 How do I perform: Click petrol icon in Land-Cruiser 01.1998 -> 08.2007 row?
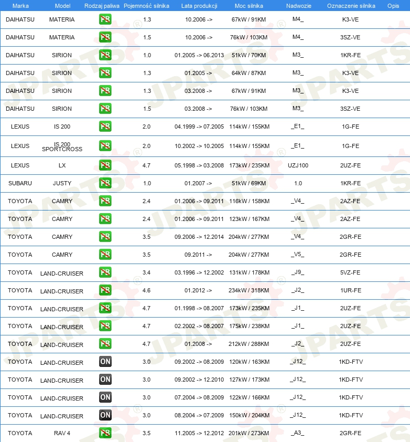coord(105,308)
